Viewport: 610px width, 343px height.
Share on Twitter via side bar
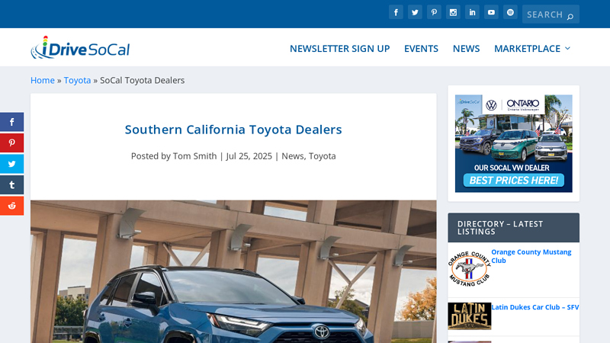tap(11, 164)
